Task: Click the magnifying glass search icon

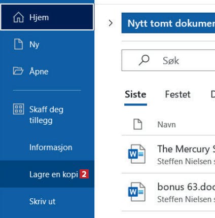Action: 144,60
